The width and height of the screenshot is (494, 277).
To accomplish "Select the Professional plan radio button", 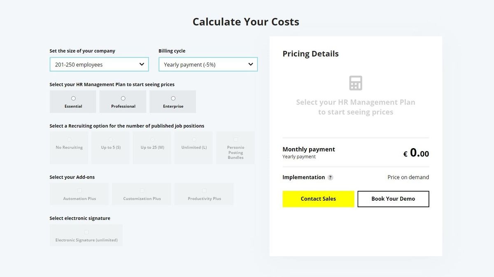I will pyautogui.click(x=123, y=98).
